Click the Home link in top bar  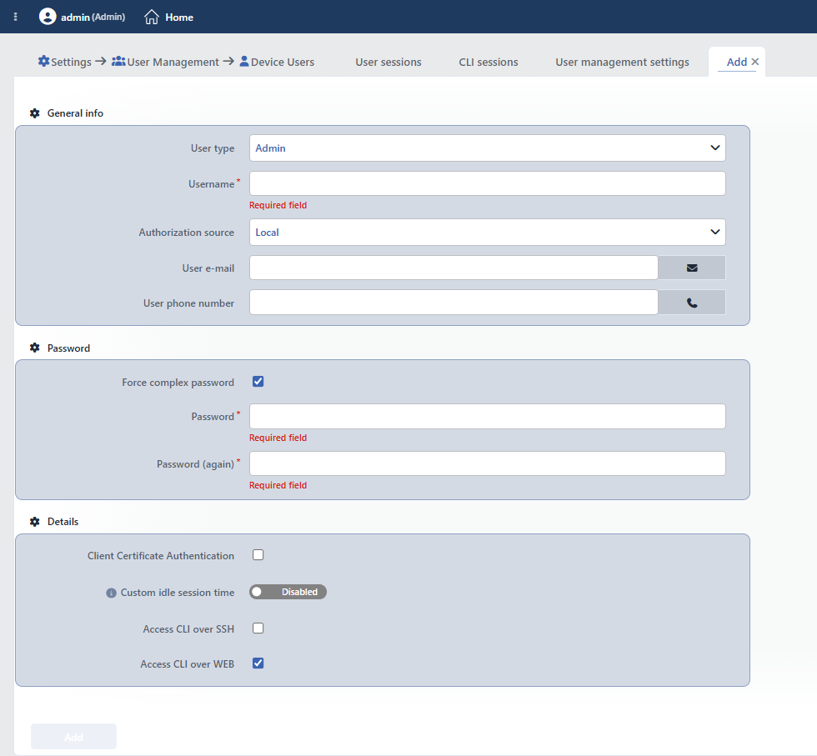click(x=179, y=18)
